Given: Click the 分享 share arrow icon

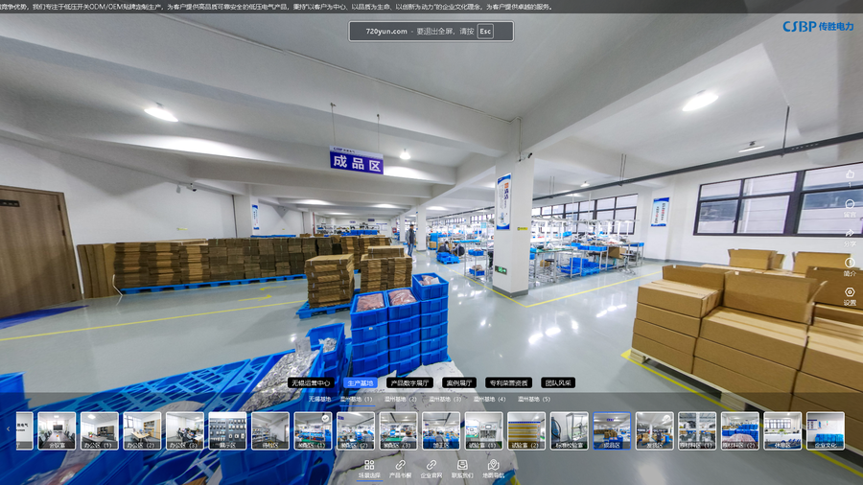Looking at the screenshot, I should click(x=850, y=233).
